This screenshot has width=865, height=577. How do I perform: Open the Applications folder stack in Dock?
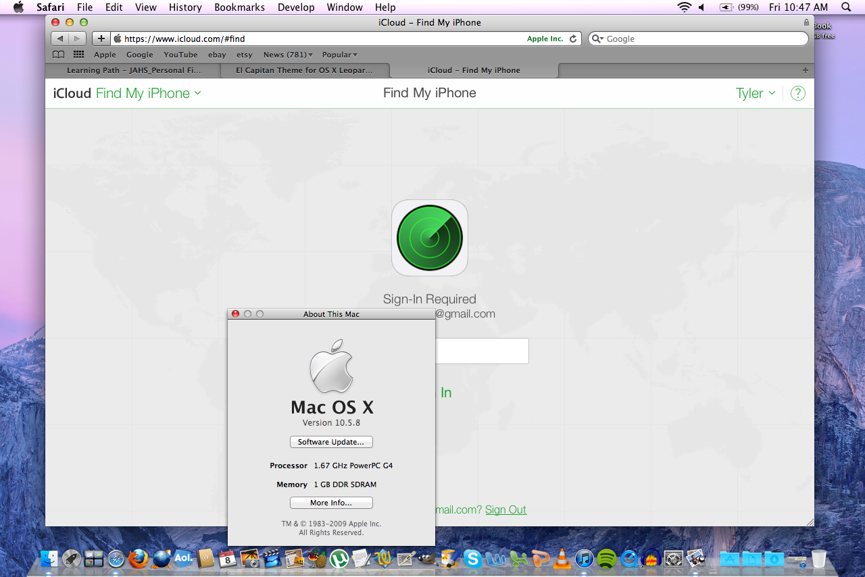click(729, 559)
